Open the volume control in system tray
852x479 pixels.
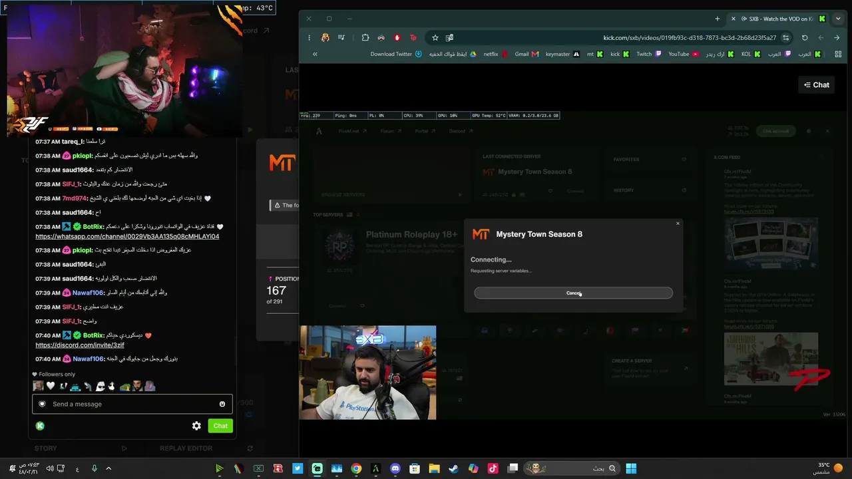50,468
